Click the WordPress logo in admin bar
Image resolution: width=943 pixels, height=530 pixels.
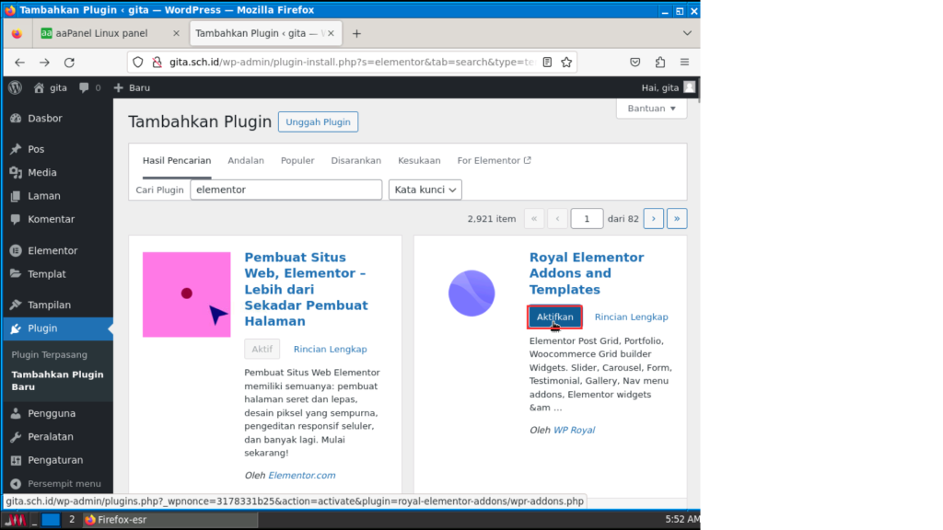(15, 87)
